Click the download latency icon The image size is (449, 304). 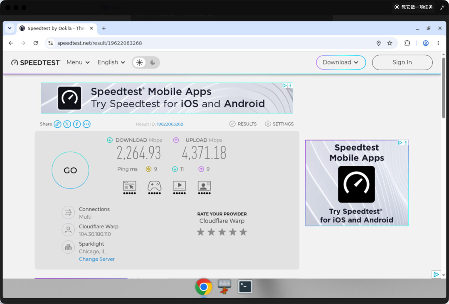point(175,169)
